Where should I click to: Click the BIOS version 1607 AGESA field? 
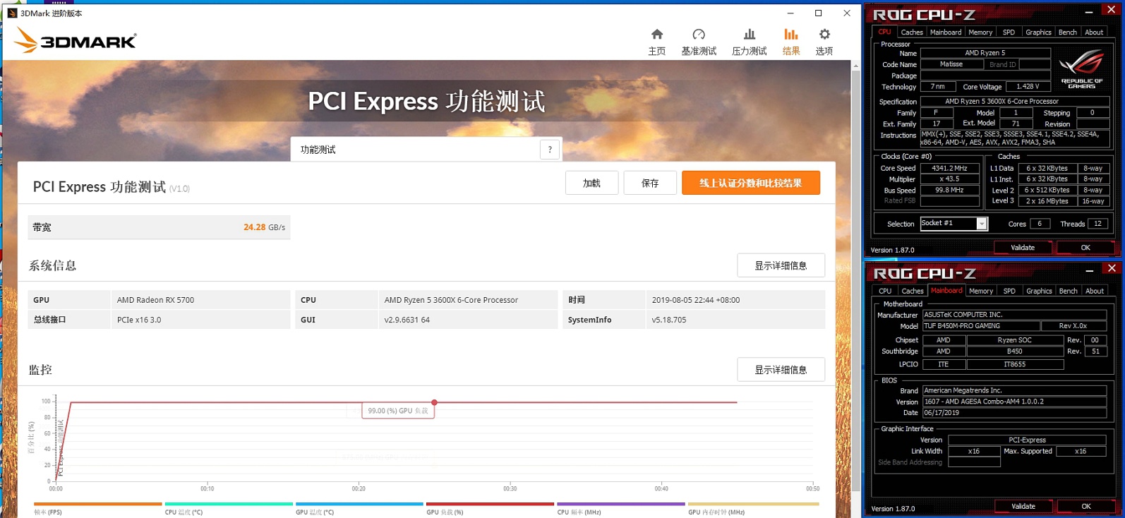[1014, 402]
